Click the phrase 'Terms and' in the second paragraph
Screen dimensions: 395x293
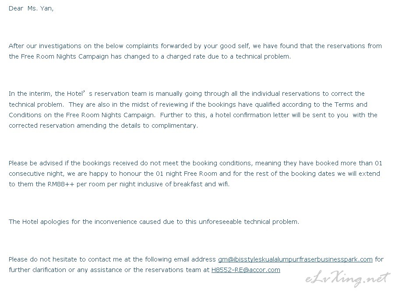point(351,105)
